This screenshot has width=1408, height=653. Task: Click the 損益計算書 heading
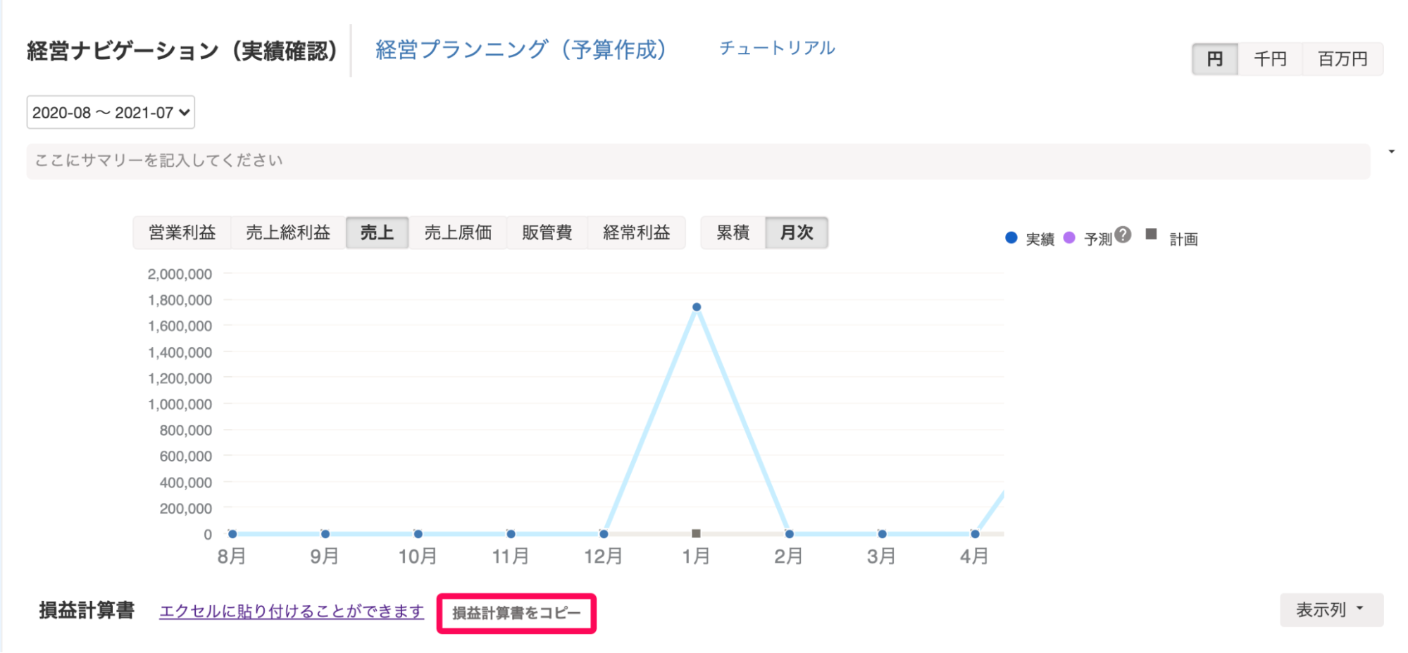tap(87, 611)
